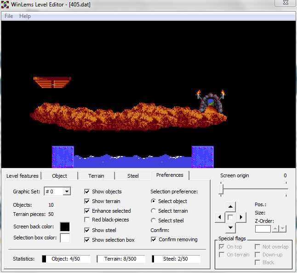Screen dimensions: 297x273
Task: Uncheck Show selection box
Action: (x=87, y=240)
